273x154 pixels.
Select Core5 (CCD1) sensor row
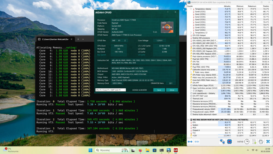coord(229,25)
